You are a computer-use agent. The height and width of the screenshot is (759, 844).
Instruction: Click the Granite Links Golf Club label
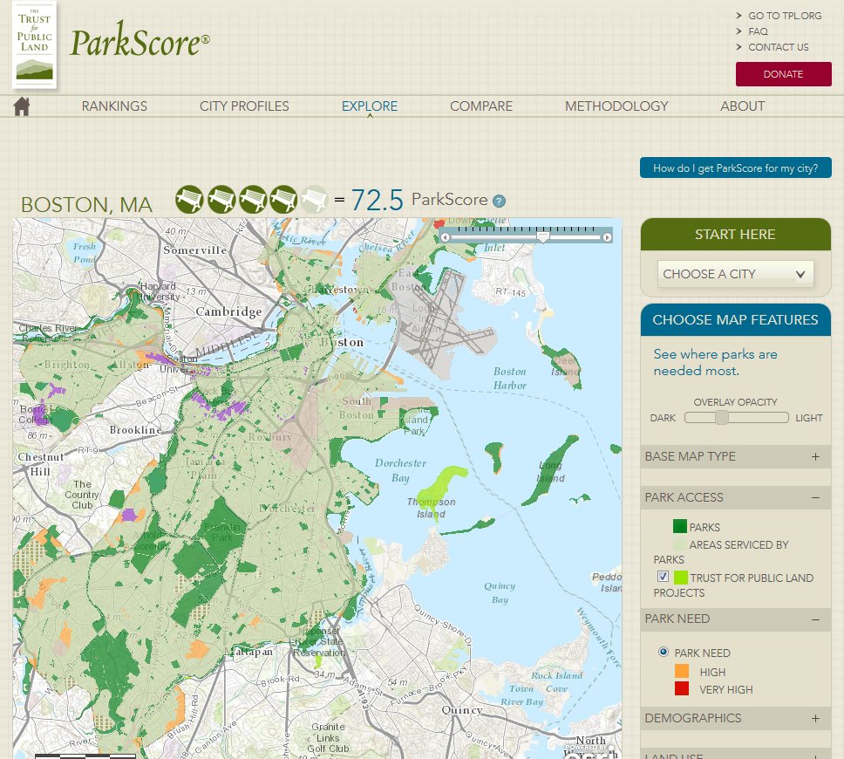328,737
